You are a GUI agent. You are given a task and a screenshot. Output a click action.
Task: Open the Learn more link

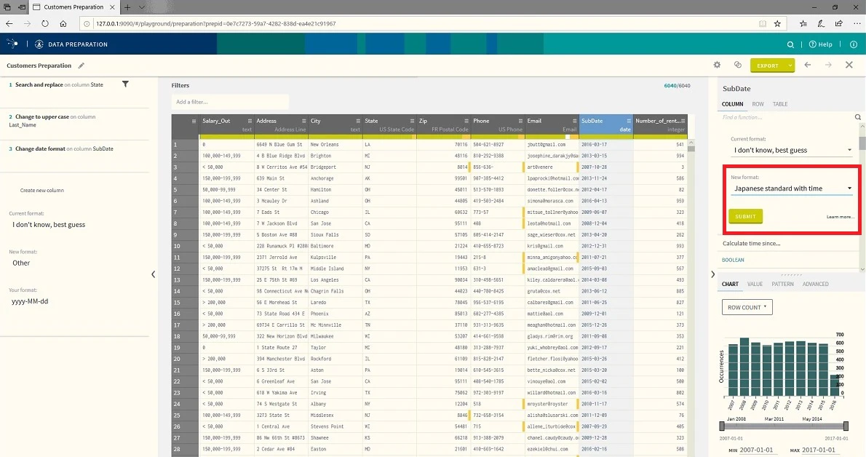point(840,217)
